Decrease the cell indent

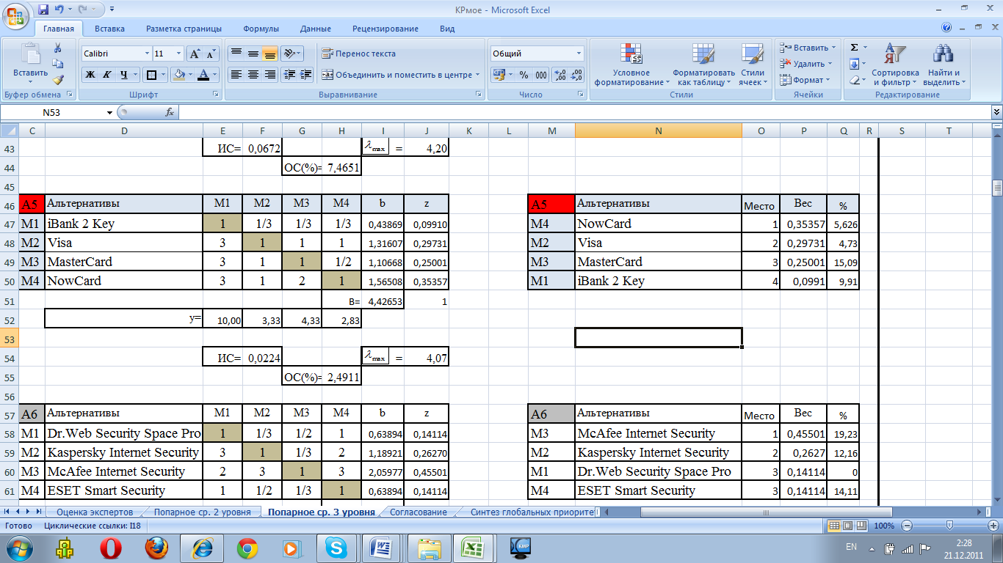point(289,75)
